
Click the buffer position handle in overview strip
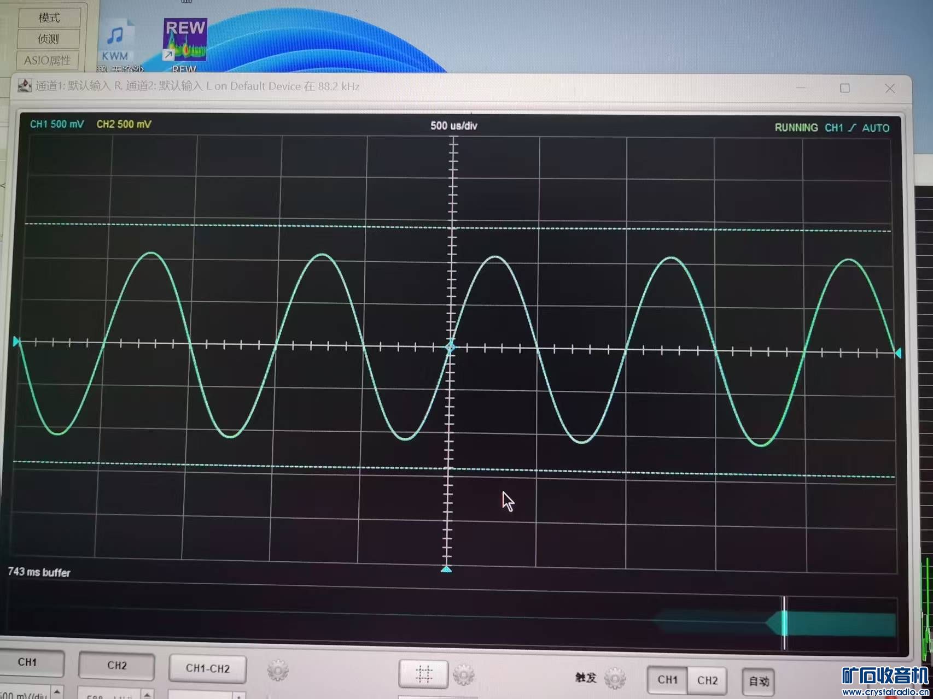[x=784, y=623]
